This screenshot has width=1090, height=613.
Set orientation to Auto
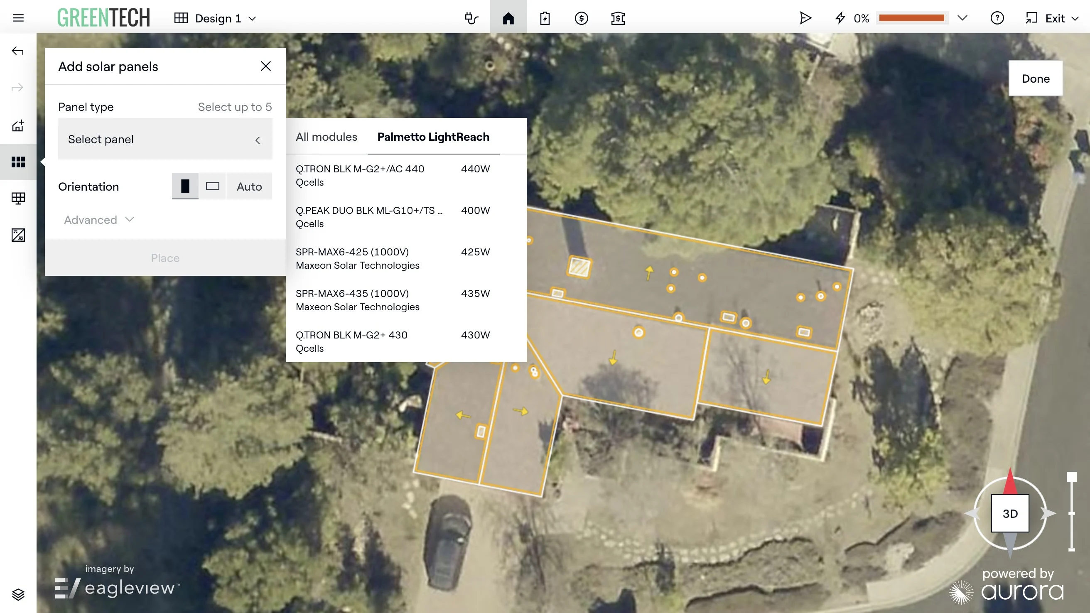249,186
